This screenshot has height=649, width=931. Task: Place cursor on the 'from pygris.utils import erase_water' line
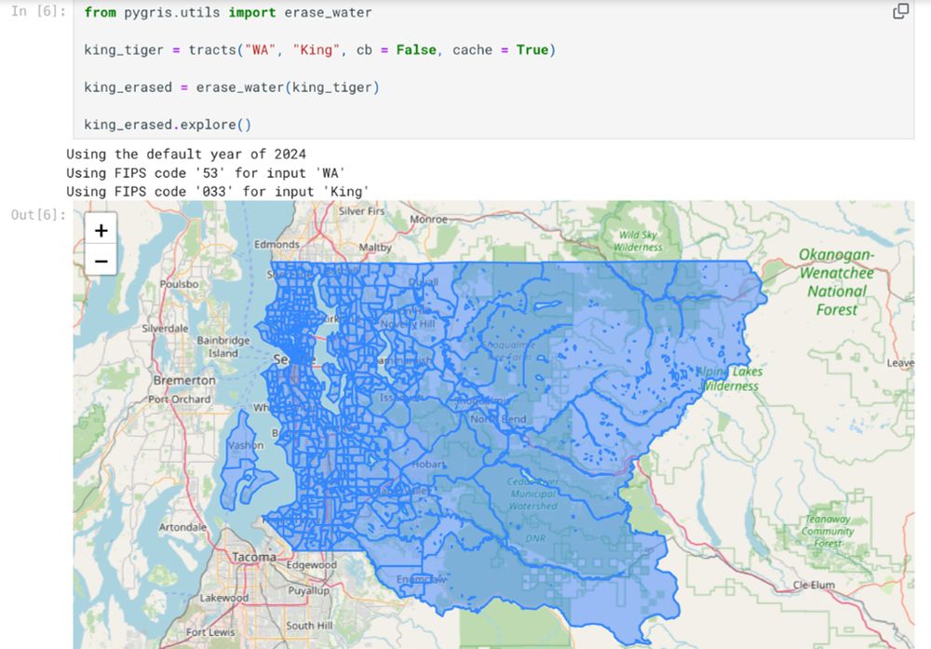(228, 12)
